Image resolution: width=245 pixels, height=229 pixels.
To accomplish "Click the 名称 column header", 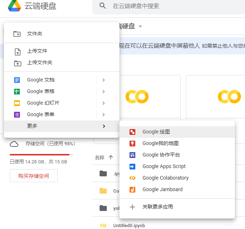I will point(100,158).
